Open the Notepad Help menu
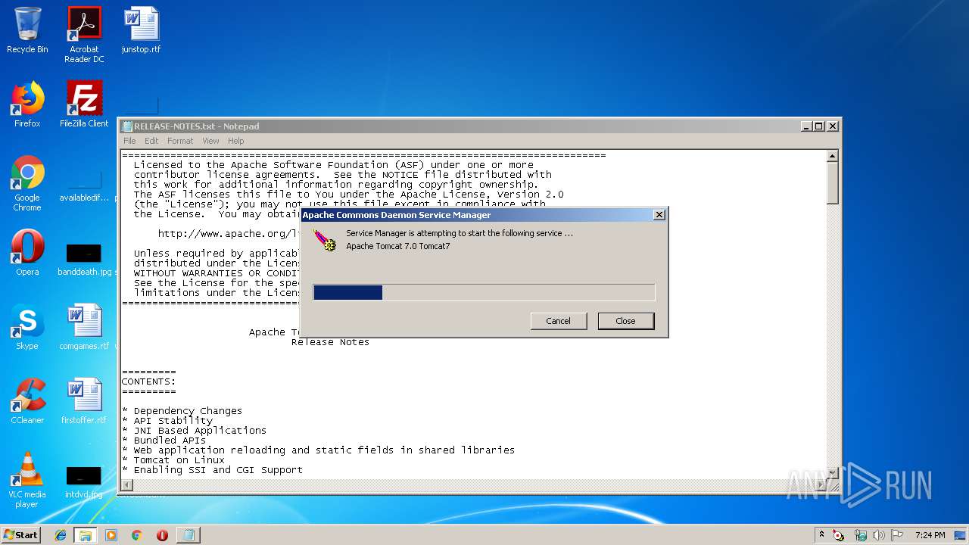The width and height of the screenshot is (969, 545). (x=236, y=141)
